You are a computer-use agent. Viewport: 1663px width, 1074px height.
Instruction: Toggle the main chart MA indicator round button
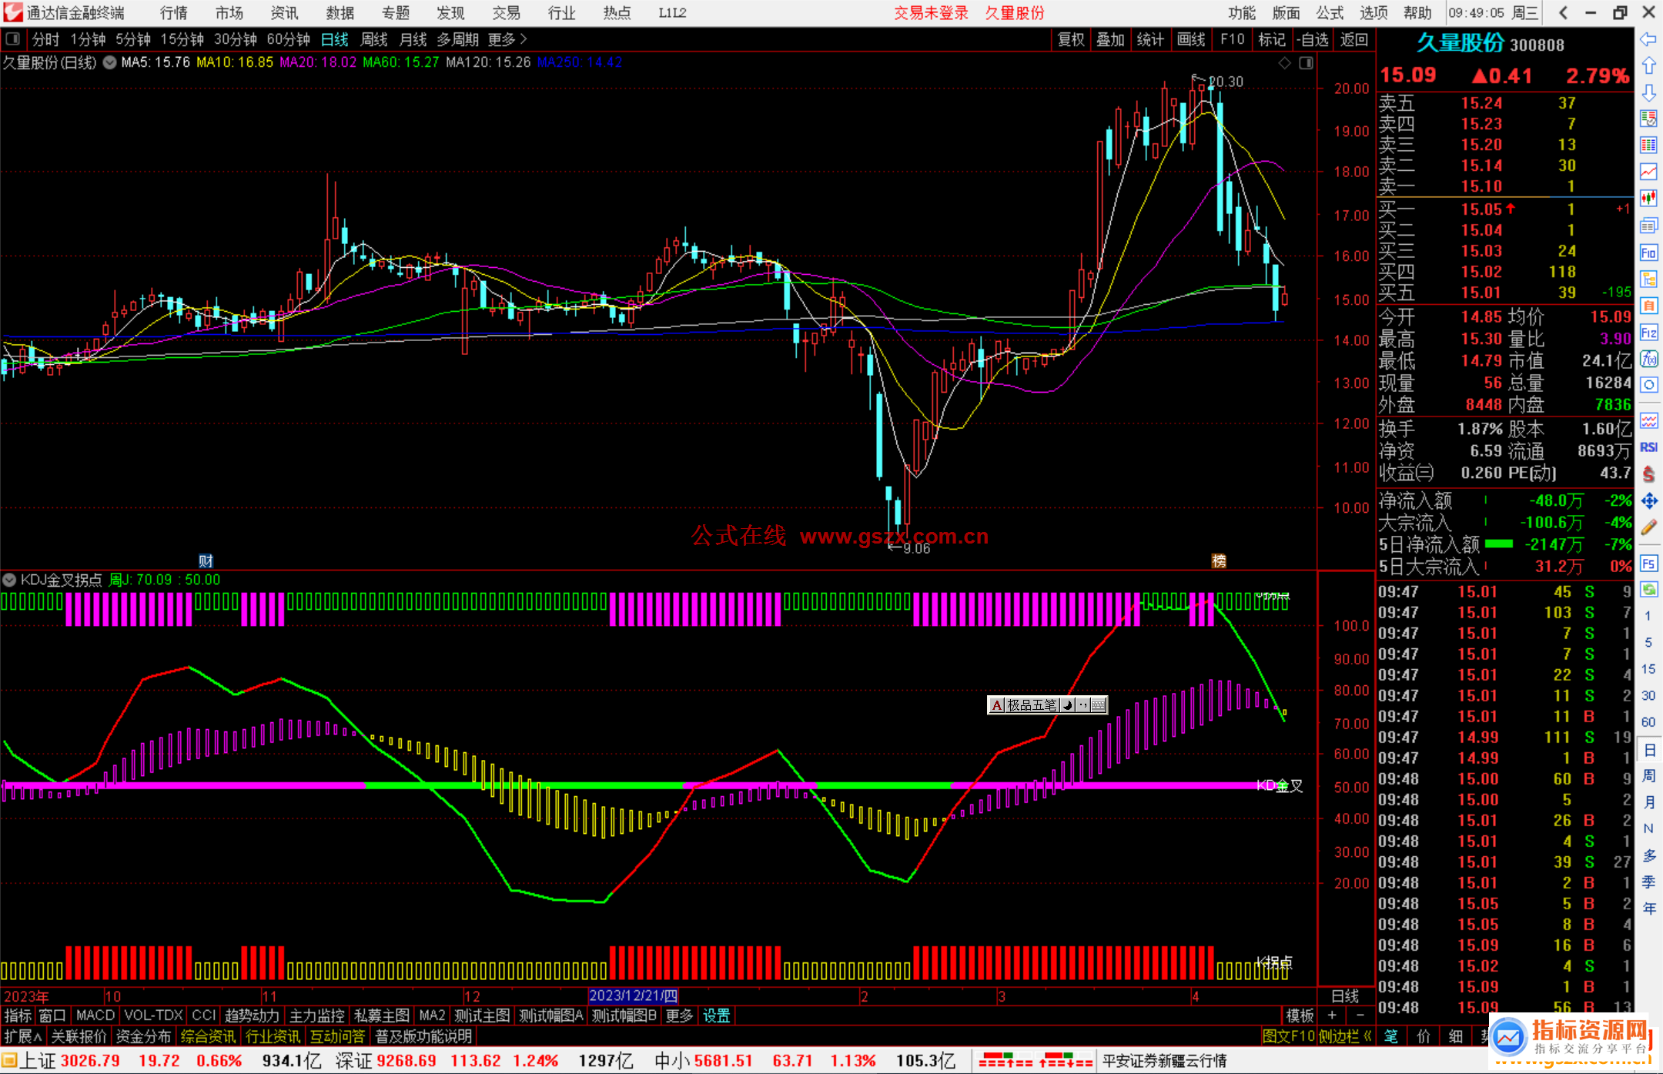tap(110, 62)
